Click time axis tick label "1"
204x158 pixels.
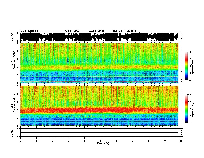point(36,141)
